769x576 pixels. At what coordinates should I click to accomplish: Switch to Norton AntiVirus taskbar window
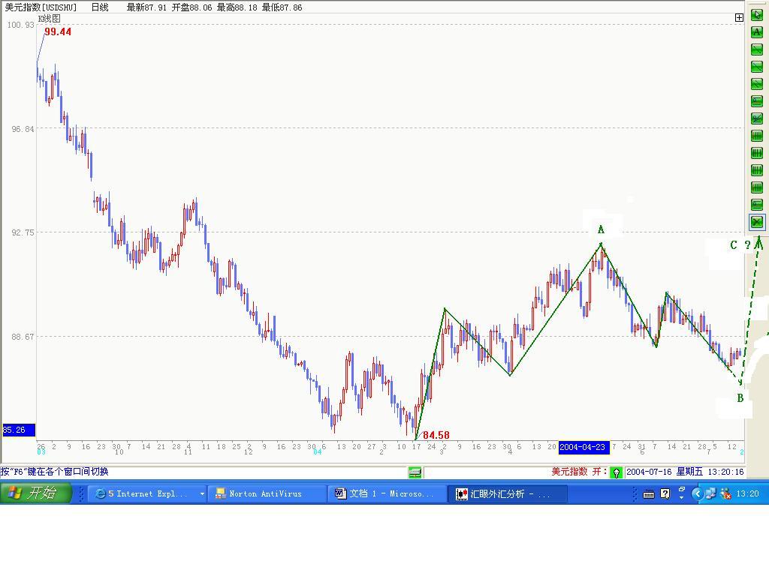pos(267,493)
